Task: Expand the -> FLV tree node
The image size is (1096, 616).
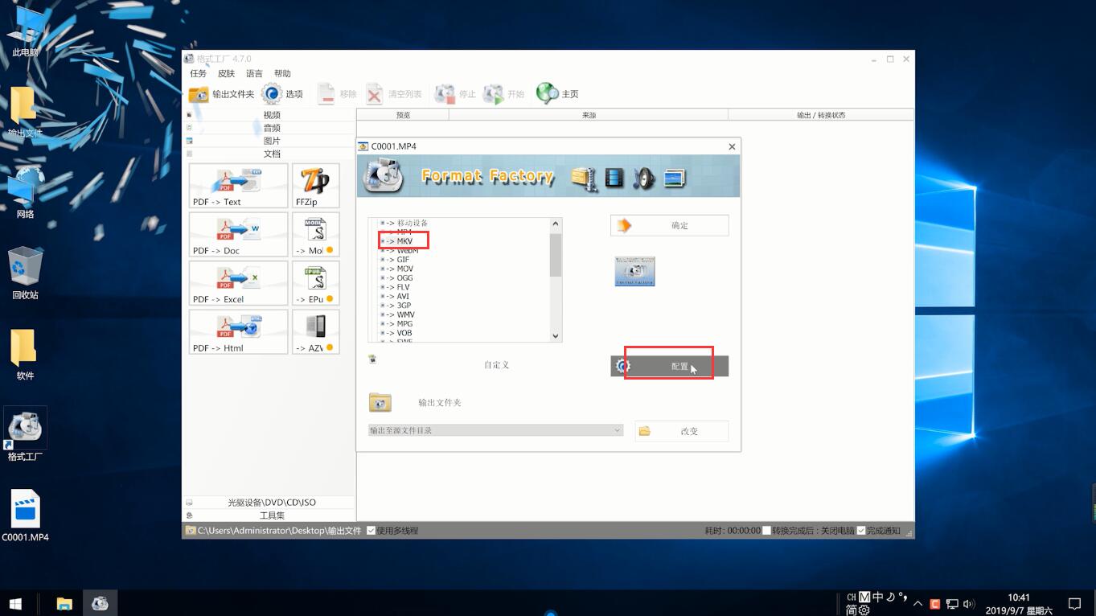Action: point(383,287)
